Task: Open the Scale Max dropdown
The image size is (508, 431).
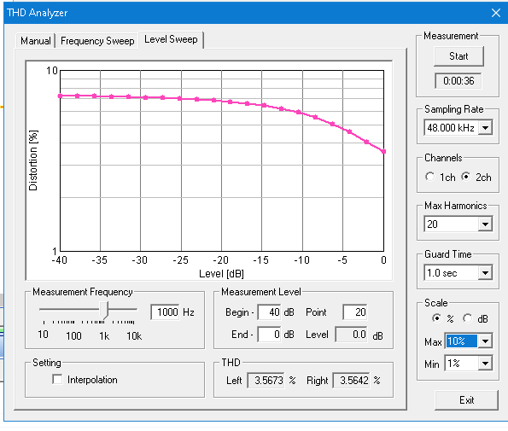Action: pyautogui.click(x=485, y=341)
